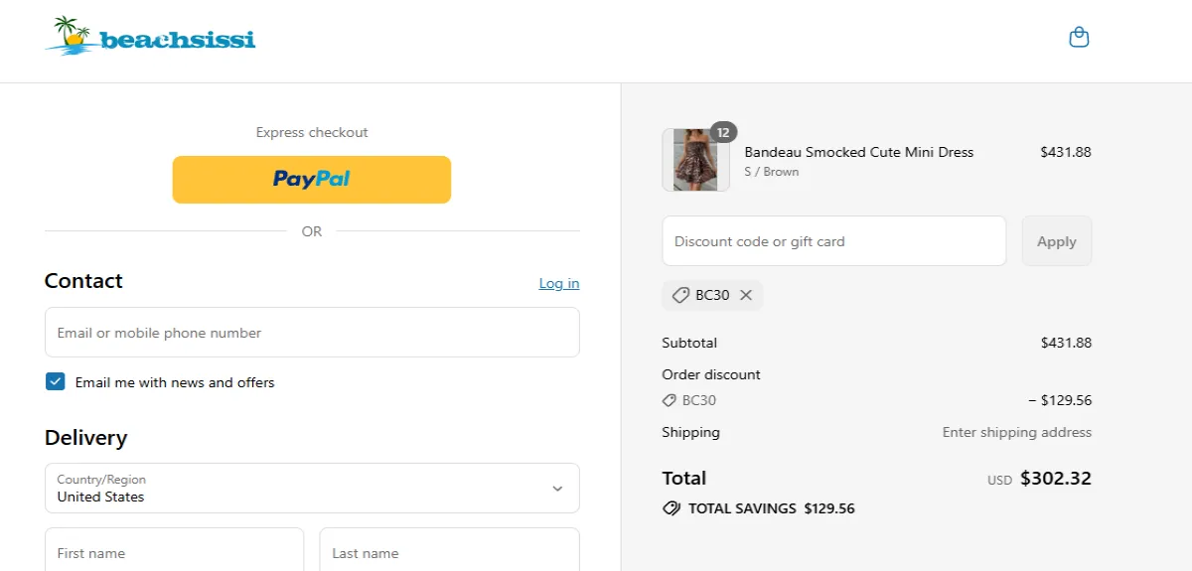
Task: Click into the Last name field
Action: tap(449, 551)
